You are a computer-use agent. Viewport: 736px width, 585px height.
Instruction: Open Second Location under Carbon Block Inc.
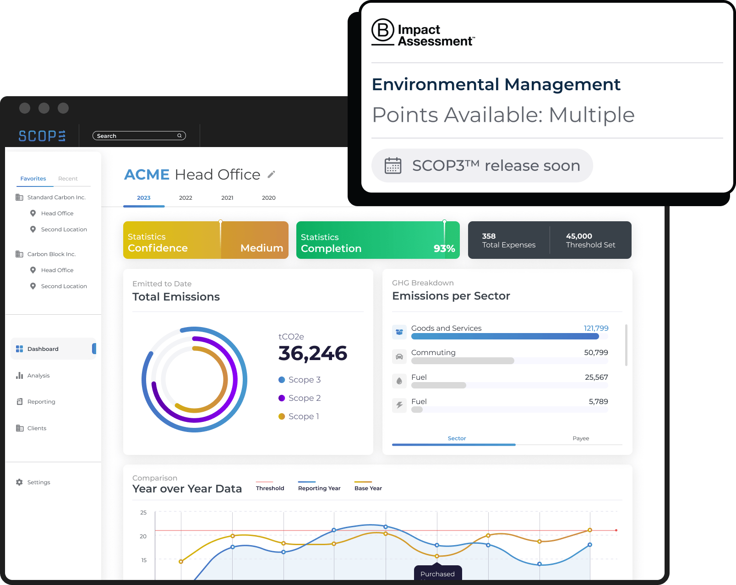coord(64,286)
